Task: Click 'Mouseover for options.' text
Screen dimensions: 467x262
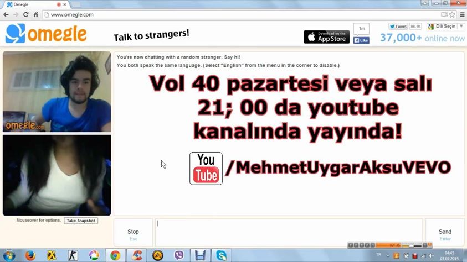Action: click(38, 221)
